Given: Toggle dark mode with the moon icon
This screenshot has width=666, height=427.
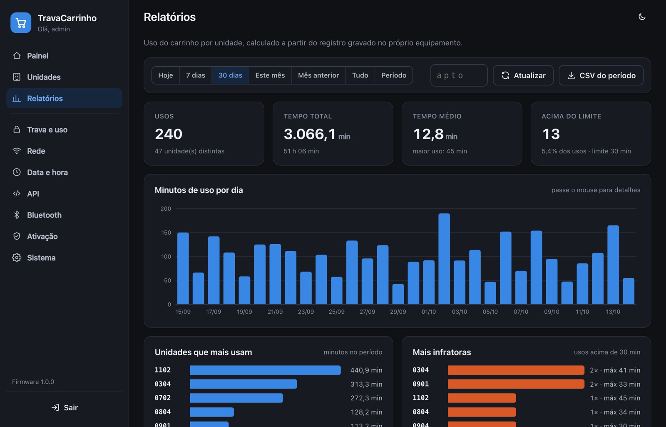Looking at the screenshot, I should pyautogui.click(x=642, y=17).
